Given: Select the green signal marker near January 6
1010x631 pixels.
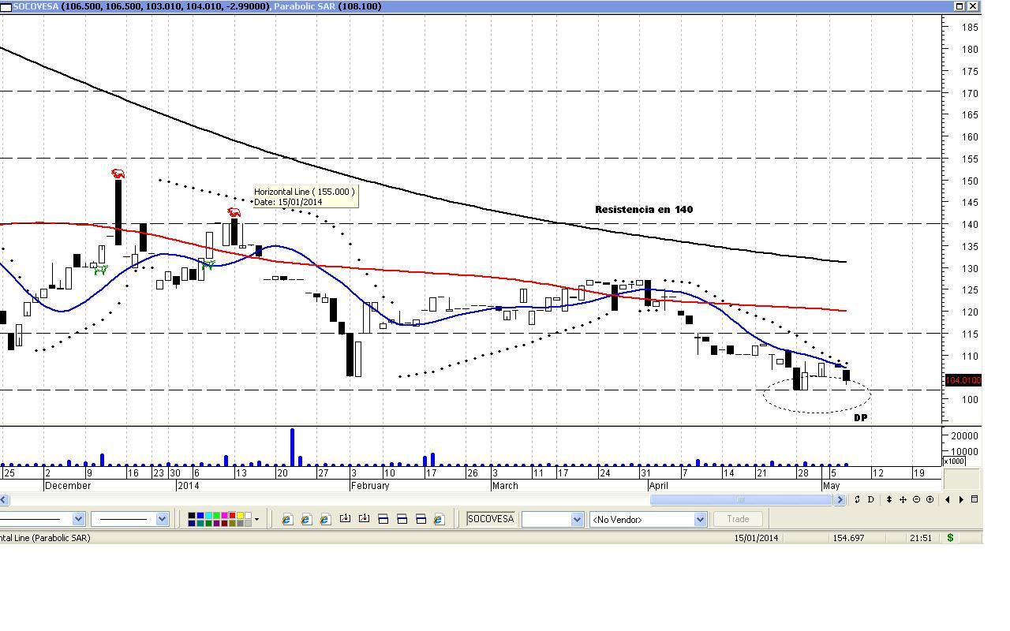Looking at the screenshot, I should (x=208, y=265).
